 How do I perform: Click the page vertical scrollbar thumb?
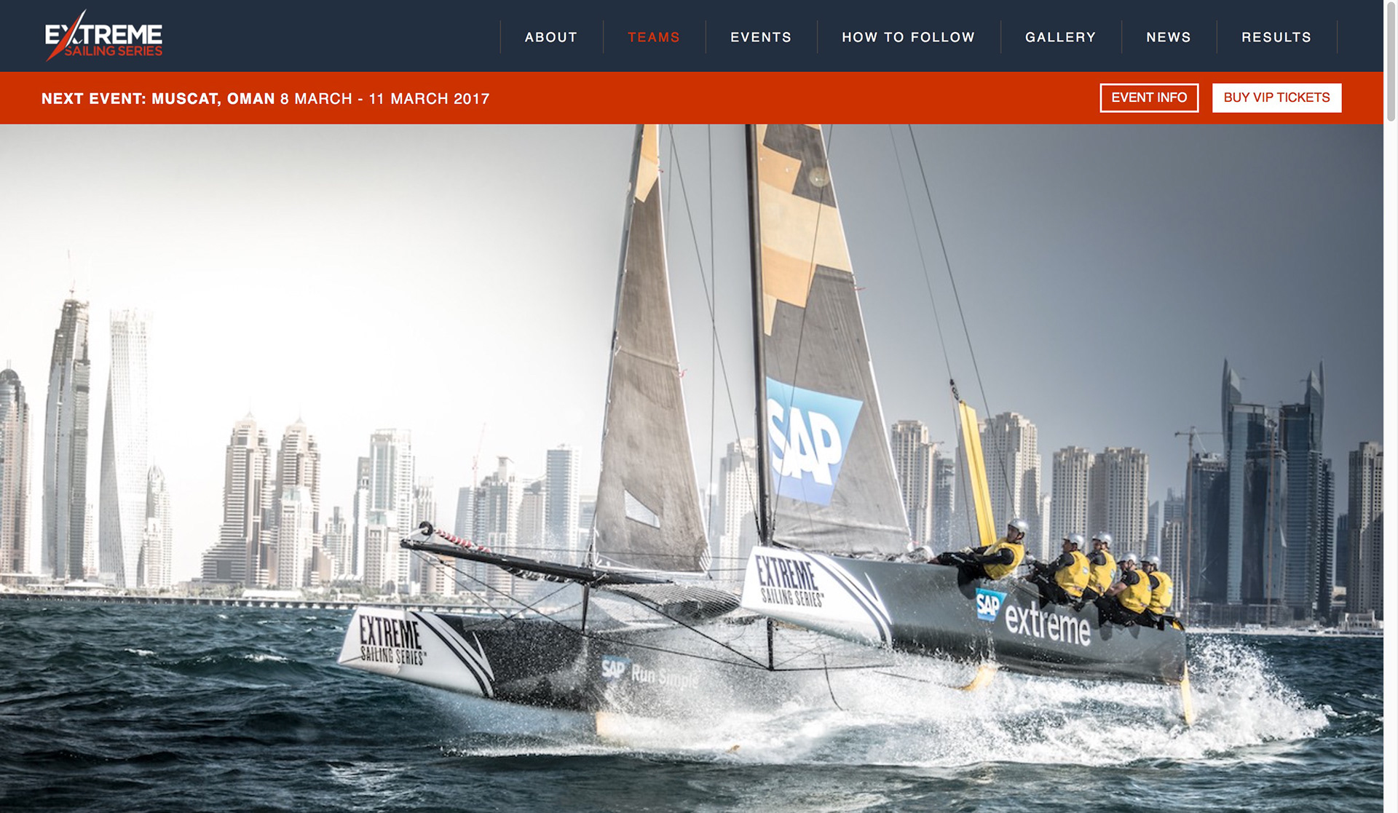tap(1391, 61)
